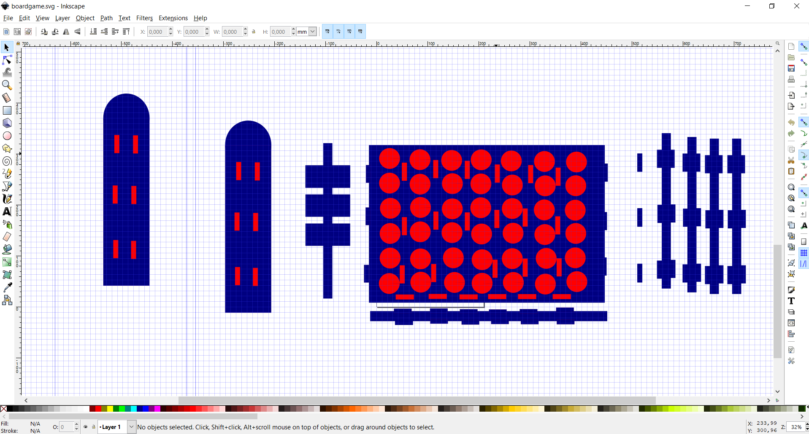Open the Fill and Stroke dialog

791,290
